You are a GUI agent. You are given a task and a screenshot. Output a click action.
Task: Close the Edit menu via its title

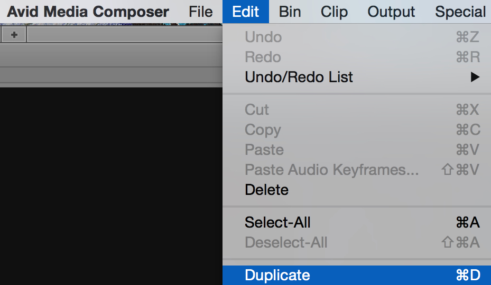tap(245, 12)
